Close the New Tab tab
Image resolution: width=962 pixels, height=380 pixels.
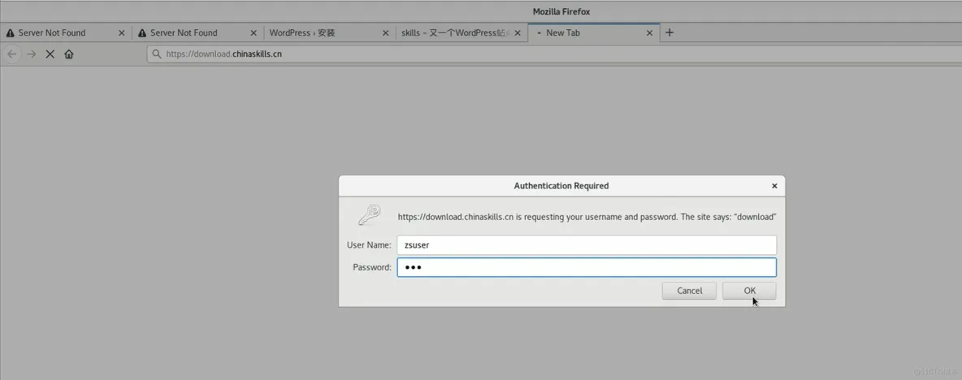[650, 33]
